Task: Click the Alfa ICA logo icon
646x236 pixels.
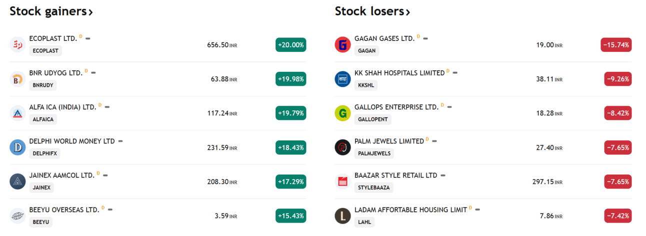Action: point(17,113)
